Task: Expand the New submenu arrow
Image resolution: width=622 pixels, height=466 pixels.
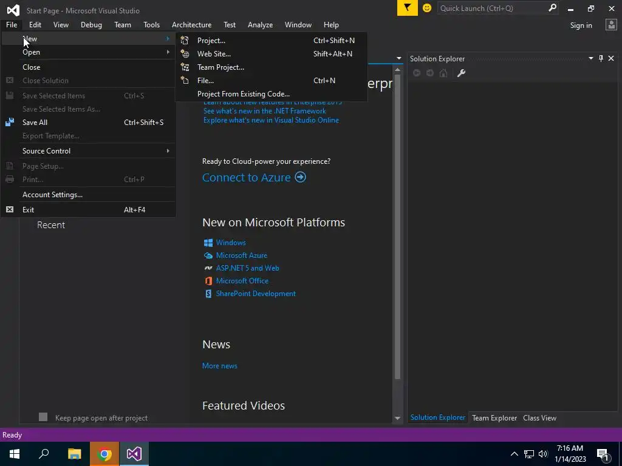Action: click(168, 38)
